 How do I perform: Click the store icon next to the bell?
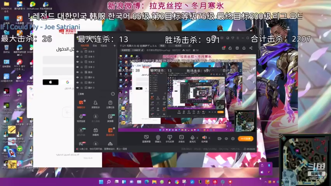point(237,48)
